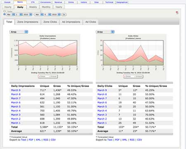
Task: Click the Go button
Action: click(64, 14)
